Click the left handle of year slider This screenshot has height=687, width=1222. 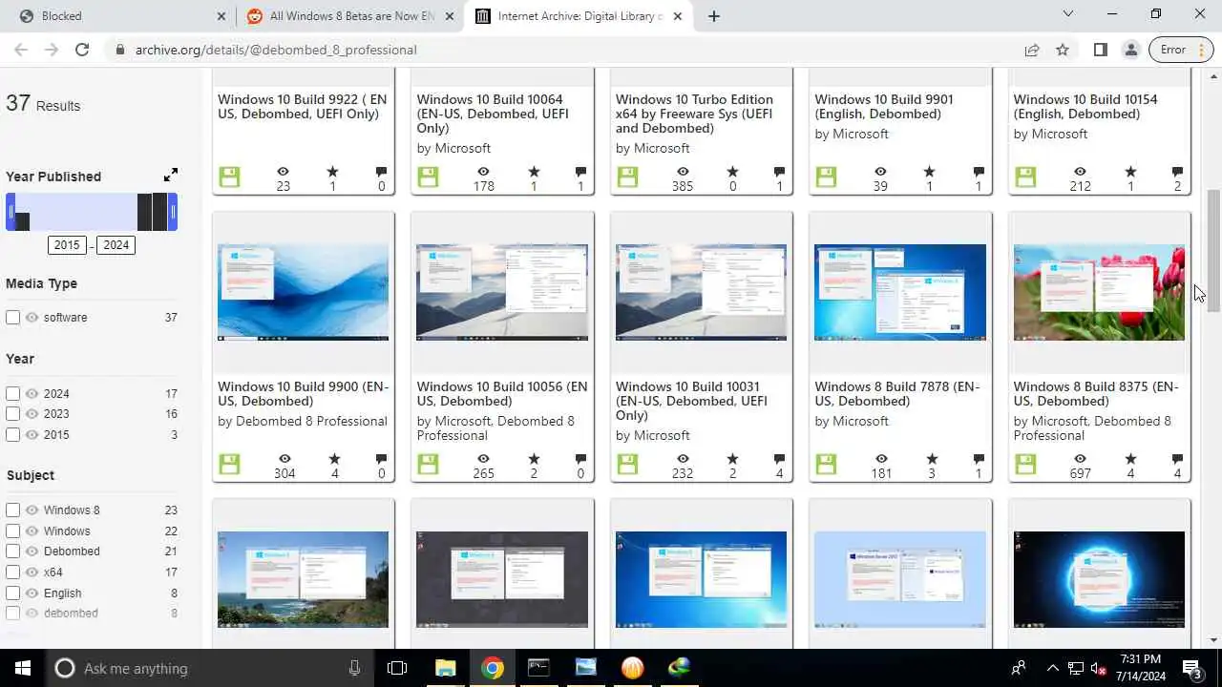pyautogui.click(x=11, y=212)
